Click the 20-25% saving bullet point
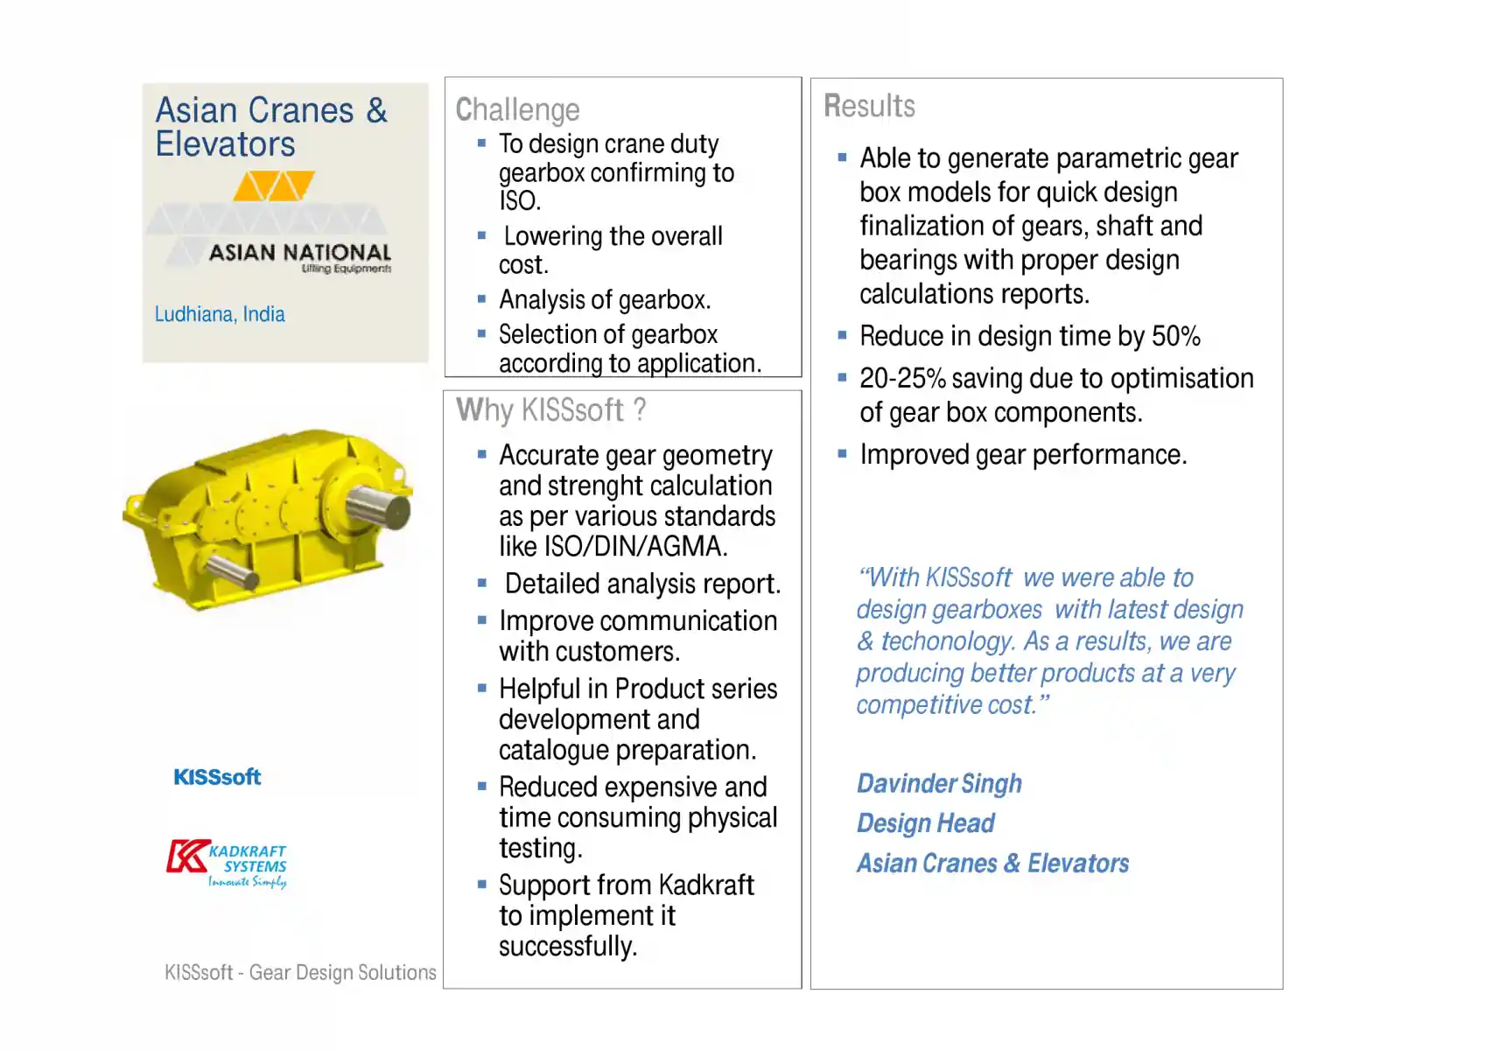This screenshot has height=1050, width=1486. coord(1056,395)
